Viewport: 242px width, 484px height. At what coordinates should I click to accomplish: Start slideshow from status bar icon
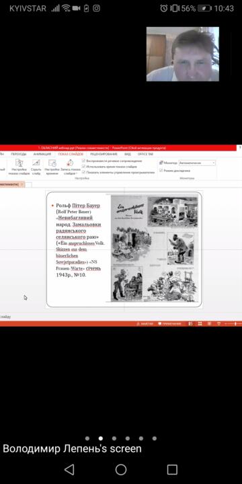[x=219, y=323]
